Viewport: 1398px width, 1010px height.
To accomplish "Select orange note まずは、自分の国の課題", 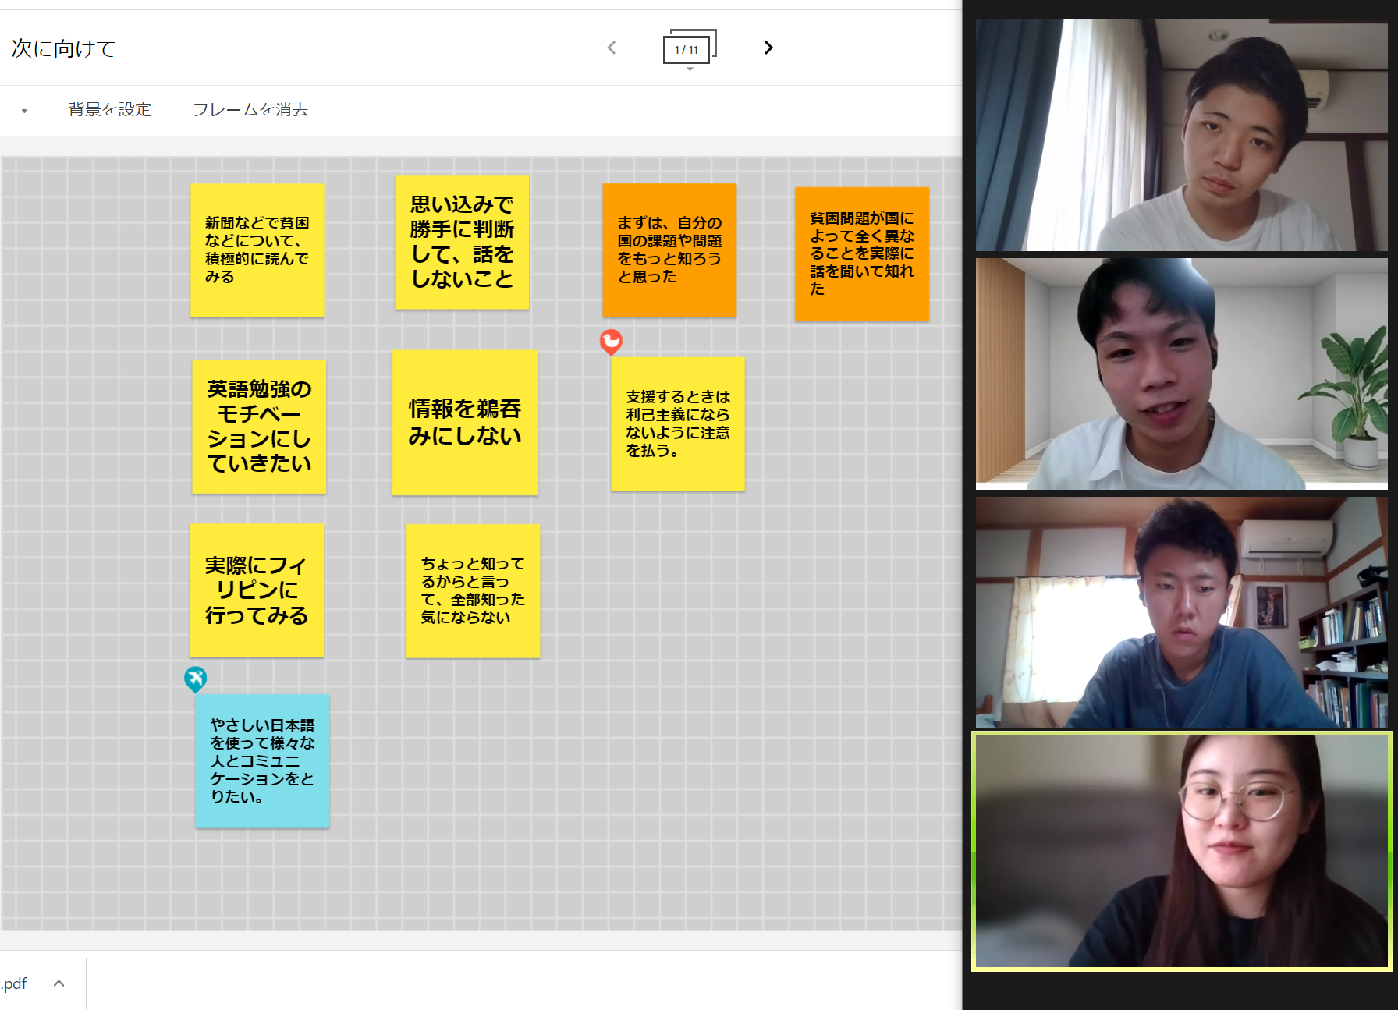I will [669, 250].
